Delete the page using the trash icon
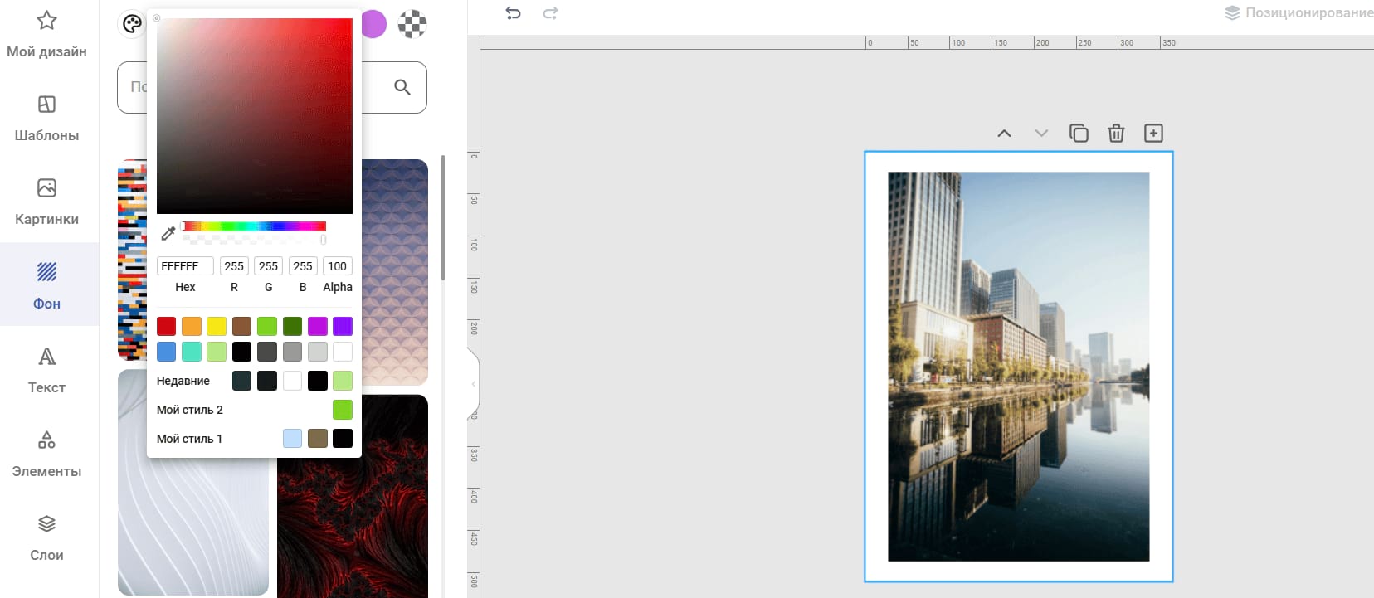 (1116, 134)
